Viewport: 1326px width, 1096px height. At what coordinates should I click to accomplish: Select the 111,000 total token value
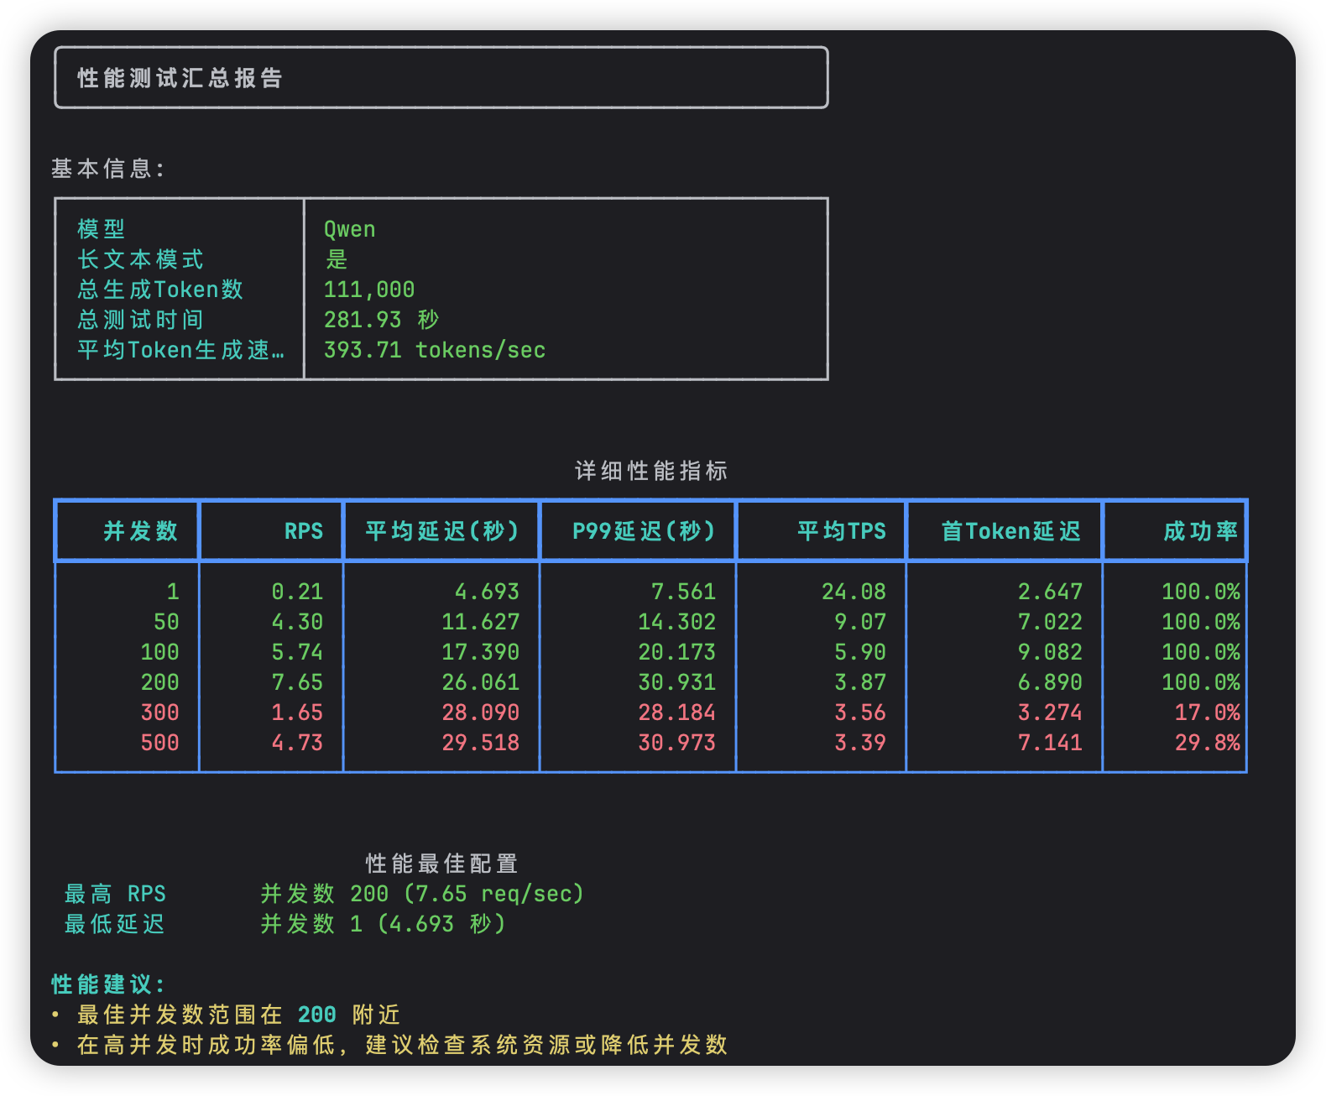click(x=369, y=290)
